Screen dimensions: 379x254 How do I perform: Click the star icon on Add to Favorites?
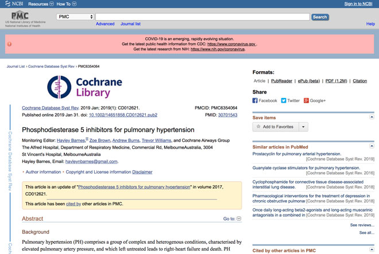(258, 127)
